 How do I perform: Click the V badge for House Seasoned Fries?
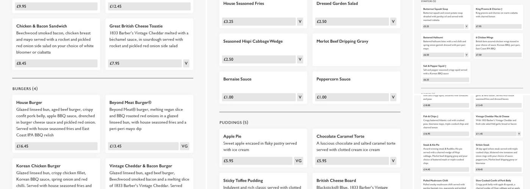(300, 22)
